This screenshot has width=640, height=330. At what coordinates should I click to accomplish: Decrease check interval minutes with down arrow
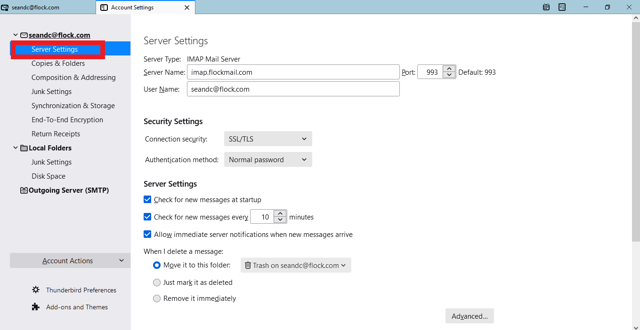281,220
